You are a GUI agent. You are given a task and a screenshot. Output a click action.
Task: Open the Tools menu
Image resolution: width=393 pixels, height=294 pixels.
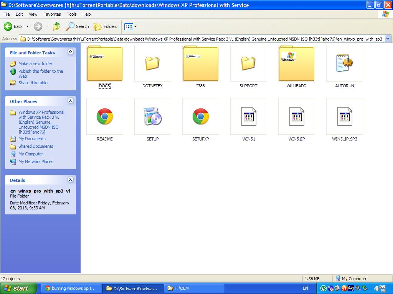[72, 14]
